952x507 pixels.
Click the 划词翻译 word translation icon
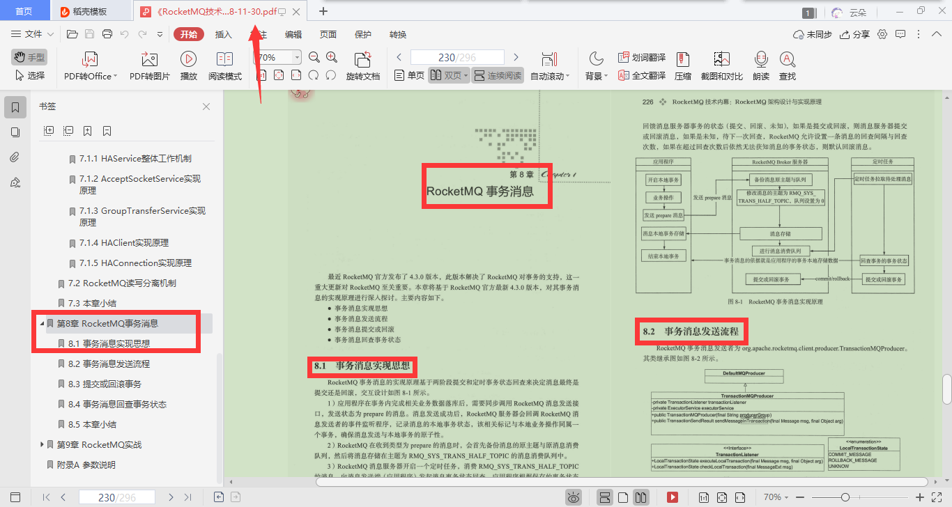pos(624,58)
